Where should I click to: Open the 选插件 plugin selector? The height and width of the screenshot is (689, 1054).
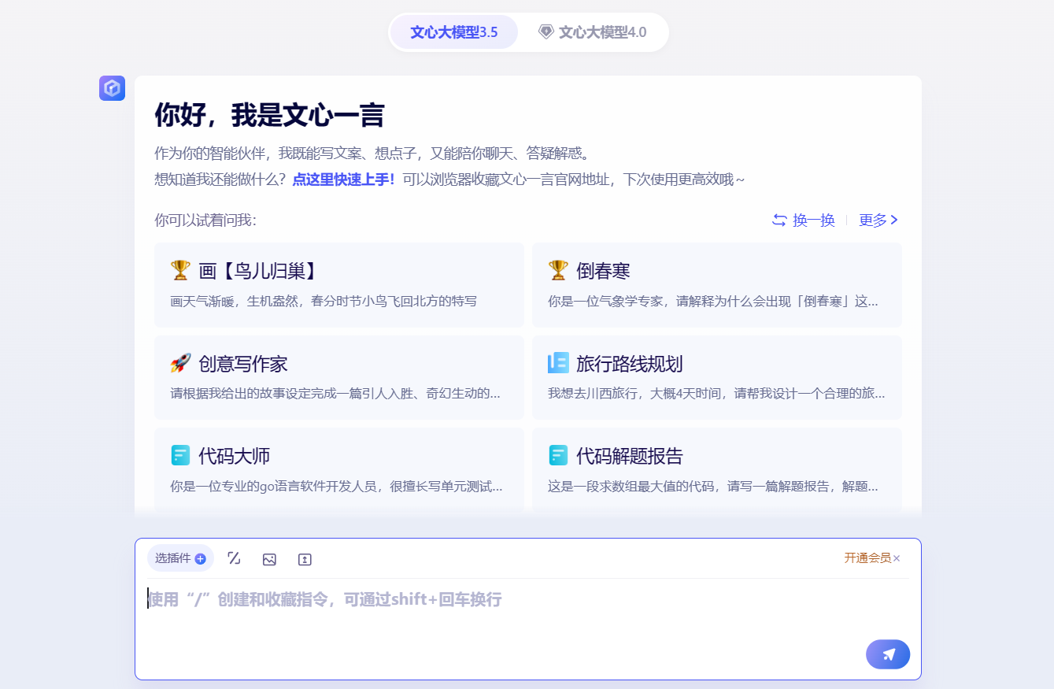180,558
